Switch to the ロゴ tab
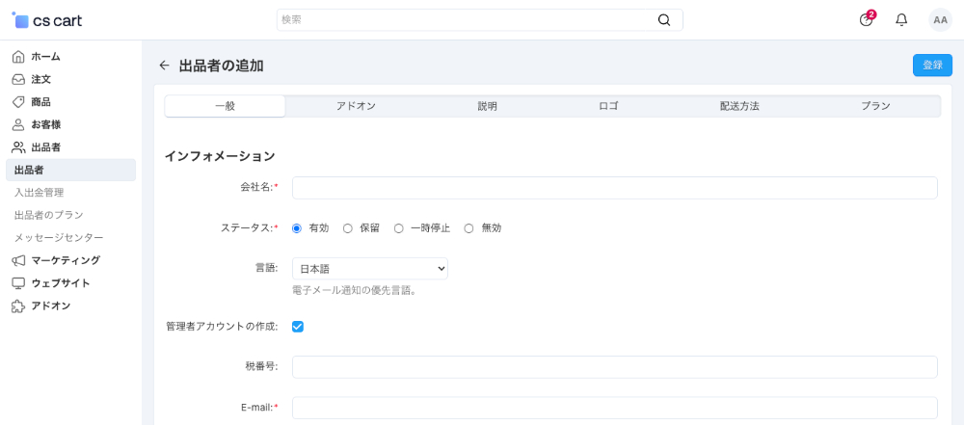 [608, 106]
